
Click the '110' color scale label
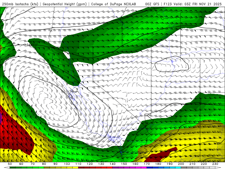click(78, 164)
